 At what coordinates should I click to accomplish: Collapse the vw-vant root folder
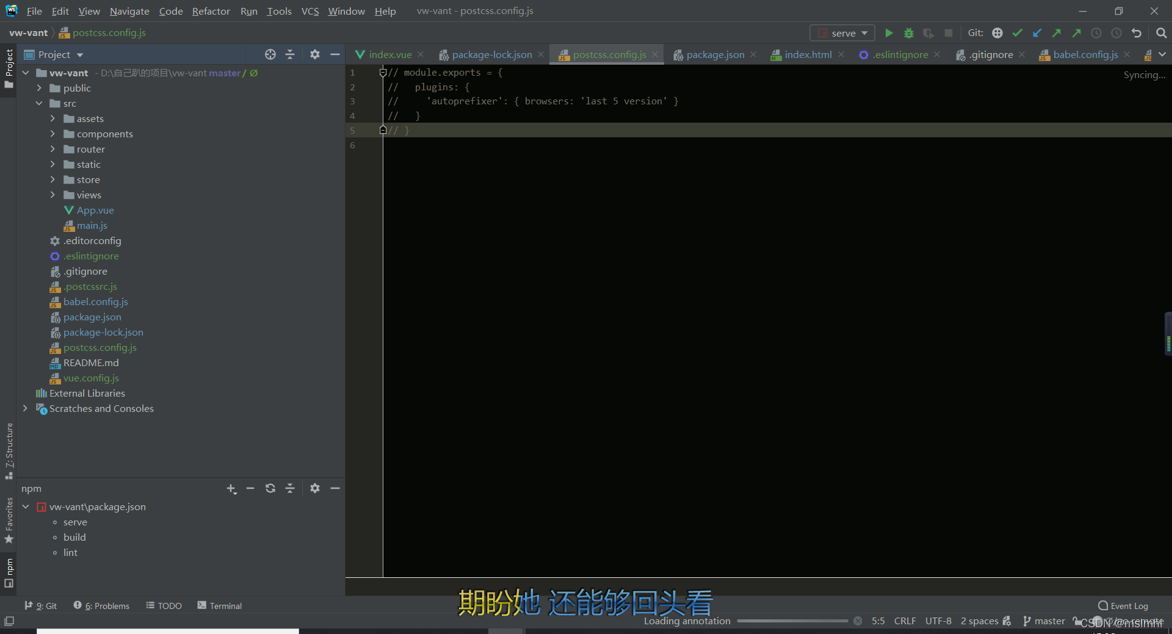26,73
